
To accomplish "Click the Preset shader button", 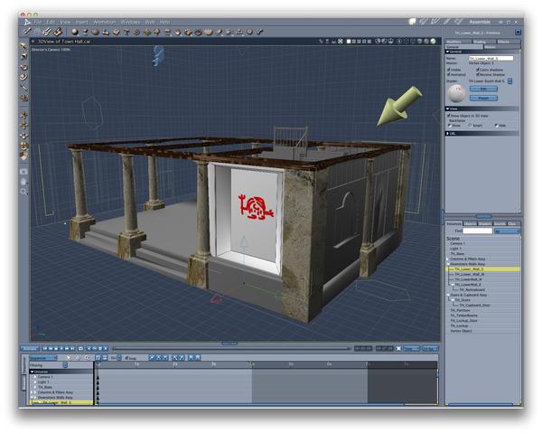I will [483, 99].
